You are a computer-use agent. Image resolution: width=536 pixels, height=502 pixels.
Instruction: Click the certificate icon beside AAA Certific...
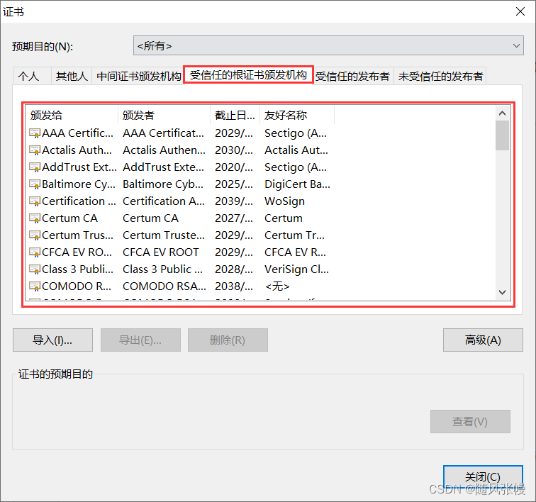click(35, 133)
